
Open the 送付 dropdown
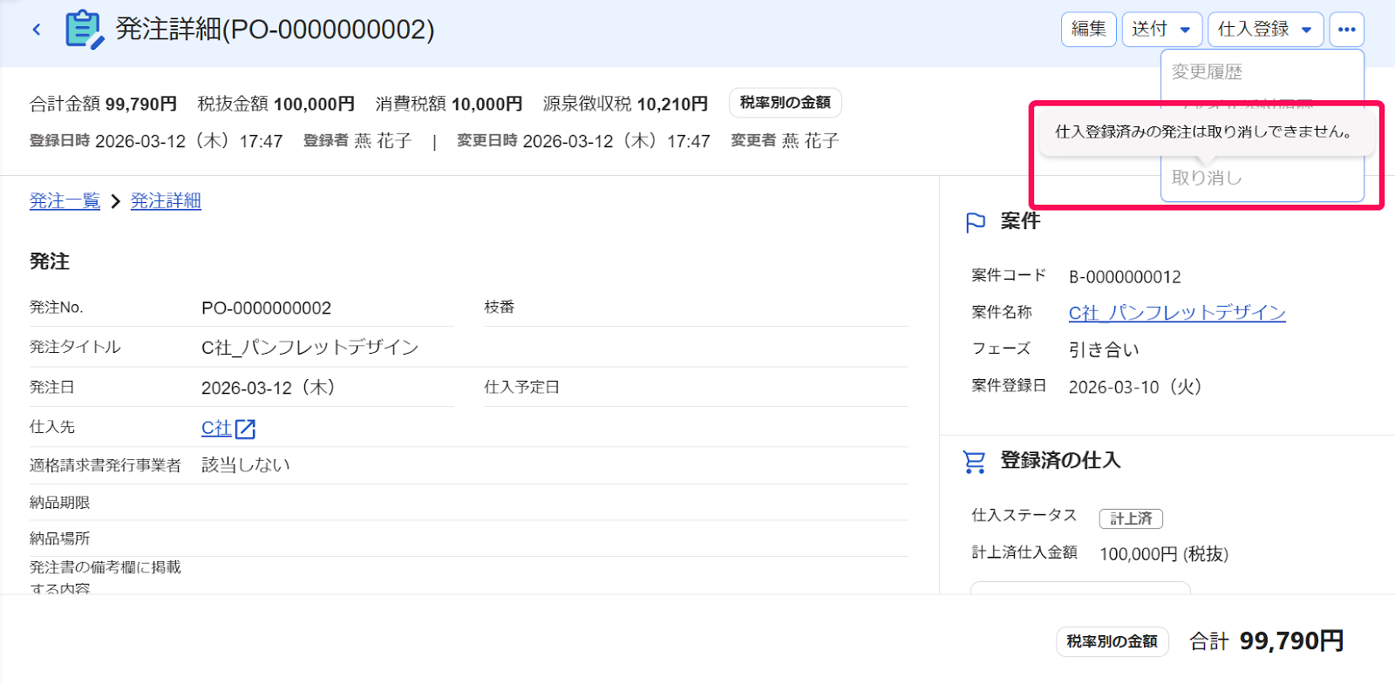click(1161, 30)
